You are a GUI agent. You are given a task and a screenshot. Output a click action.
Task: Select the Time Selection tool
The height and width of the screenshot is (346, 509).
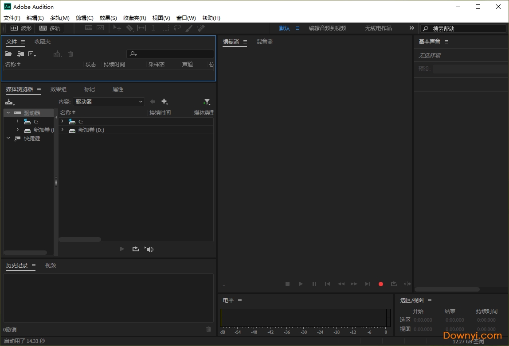pos(153,27)
